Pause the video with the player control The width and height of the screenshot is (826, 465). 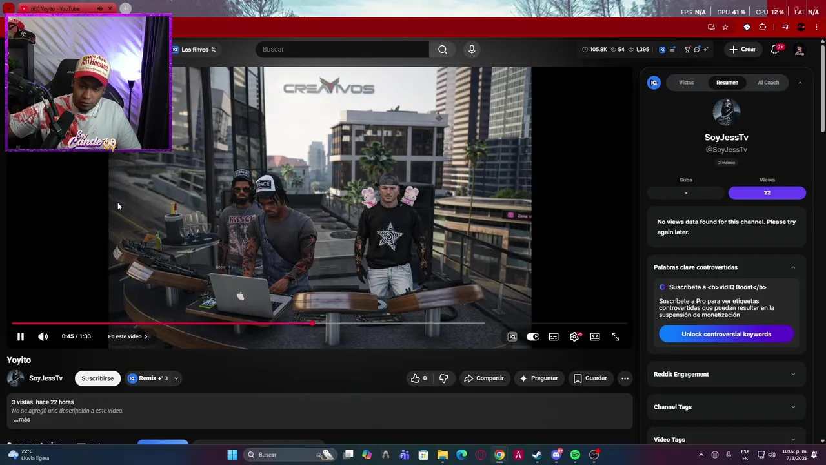pyautogui.click(x=21, y=336)
